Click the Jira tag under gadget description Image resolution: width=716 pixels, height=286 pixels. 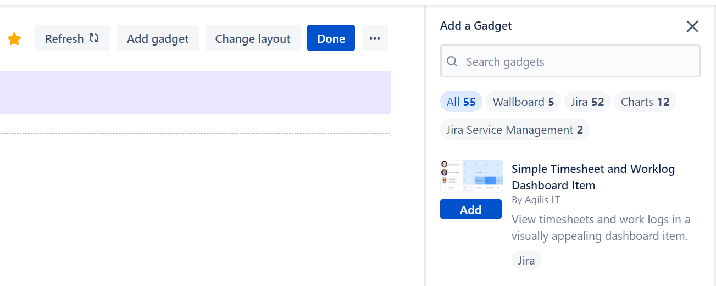tap(526, 260)
